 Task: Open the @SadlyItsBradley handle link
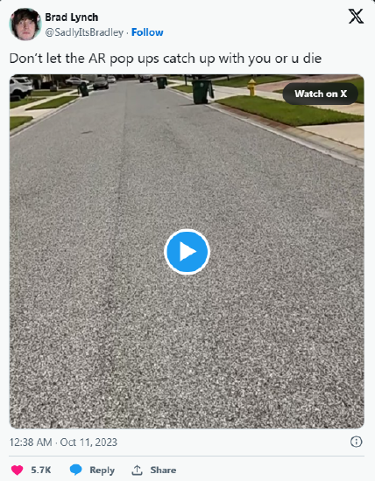click(84, 32)
